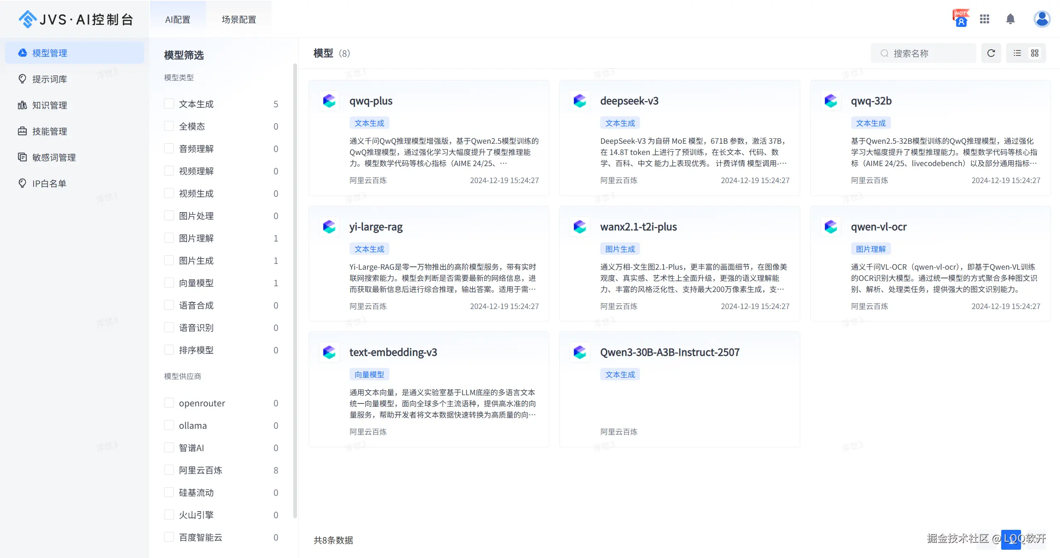
Task: Switch to the 场景配置 tab
Action: pos(239,19)
